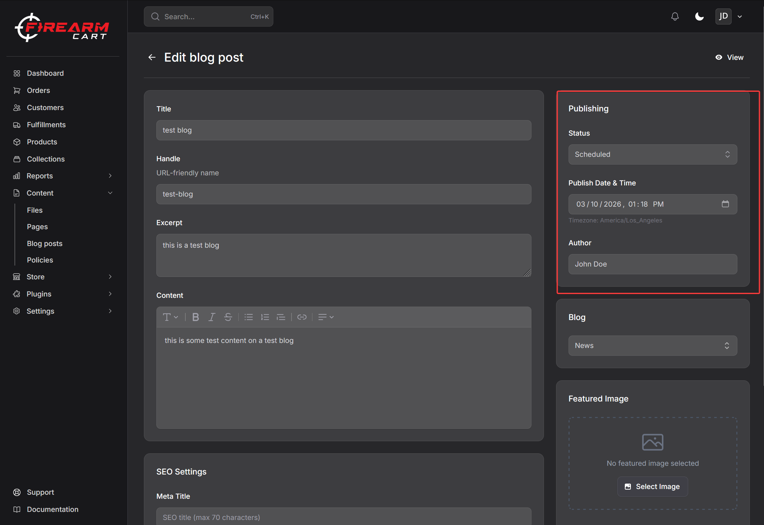This screenshot has height=525, width=764.
Task: Click the Settings gear icon
Action: click(17, 311)
